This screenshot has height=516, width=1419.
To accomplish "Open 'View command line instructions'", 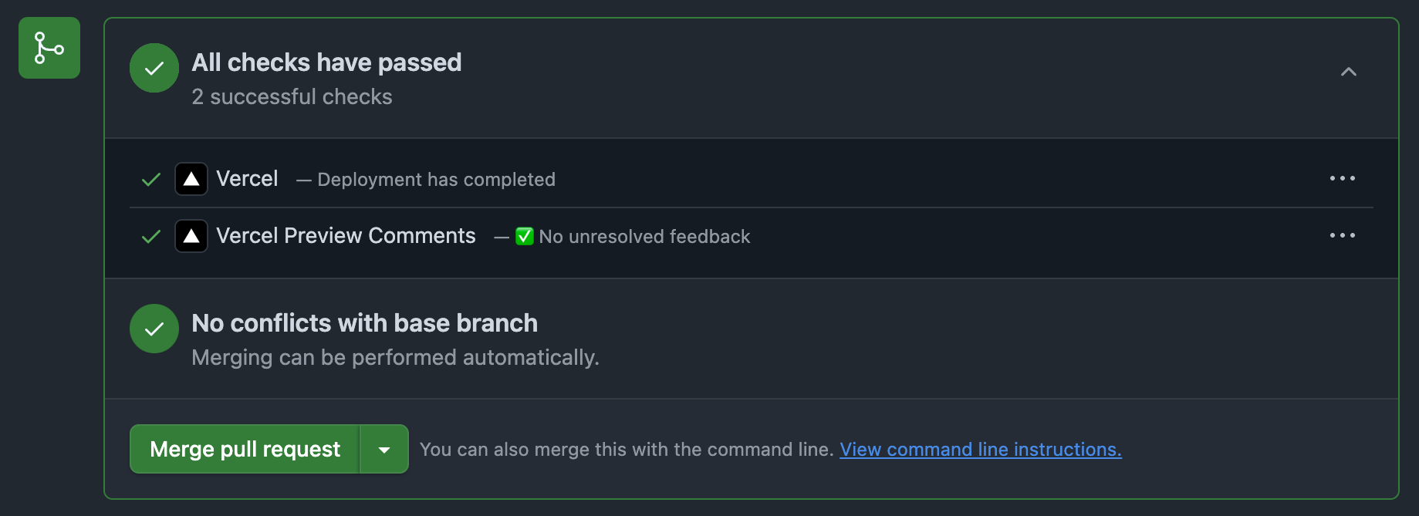I will point(980,449).
